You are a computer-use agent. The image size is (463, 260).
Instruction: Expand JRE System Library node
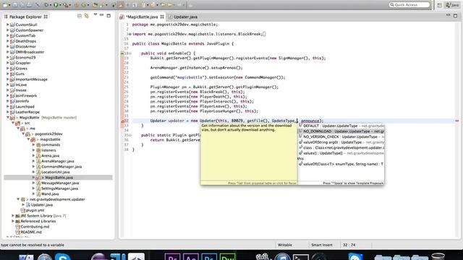[x=13, y=216]
